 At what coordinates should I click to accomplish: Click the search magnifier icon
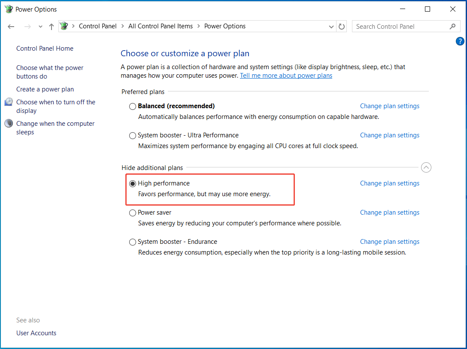(452, 27)
